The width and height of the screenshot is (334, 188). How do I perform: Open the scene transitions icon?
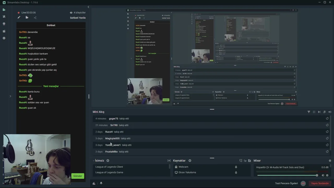[169, 161]
